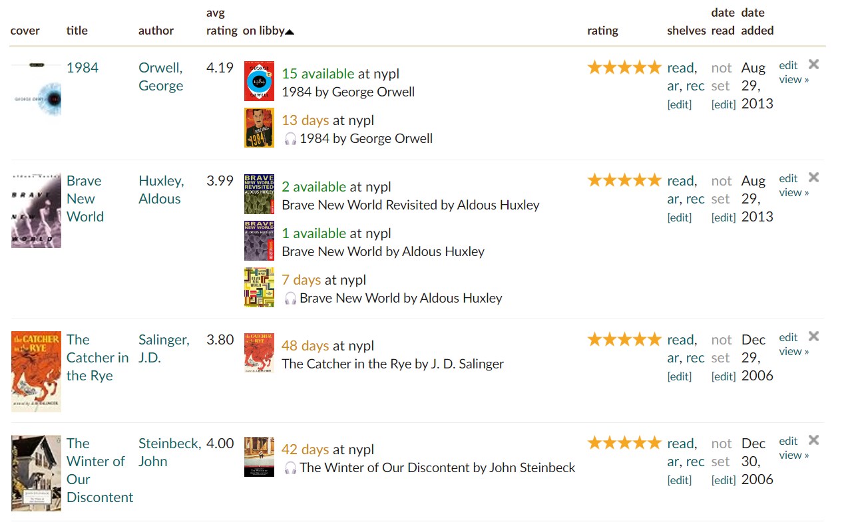Edit shelves for Brave New World
Screen dimensions: 852x532
(679, 217)
